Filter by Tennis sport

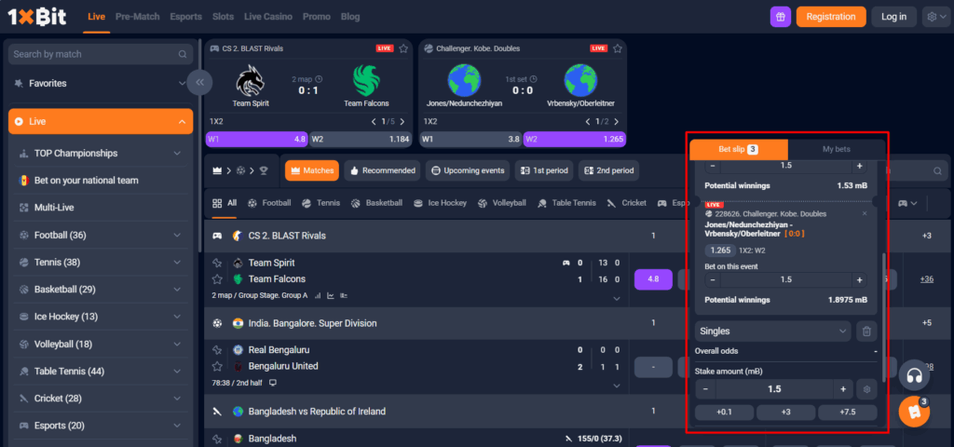click(x=320, y=203)
